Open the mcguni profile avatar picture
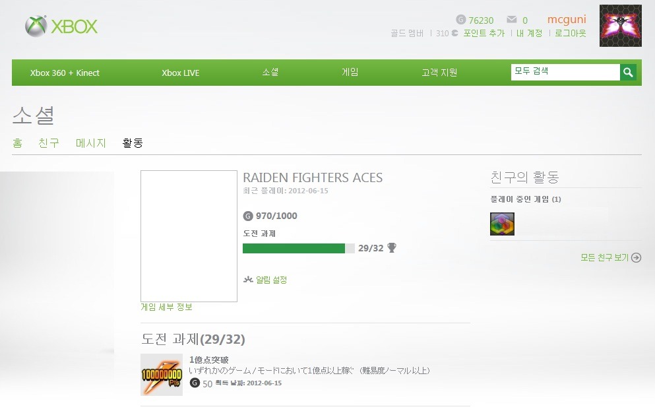 (620, 26)
